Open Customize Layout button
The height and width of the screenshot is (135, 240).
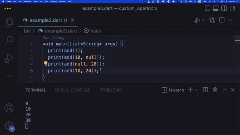click(x=232, y=8)
